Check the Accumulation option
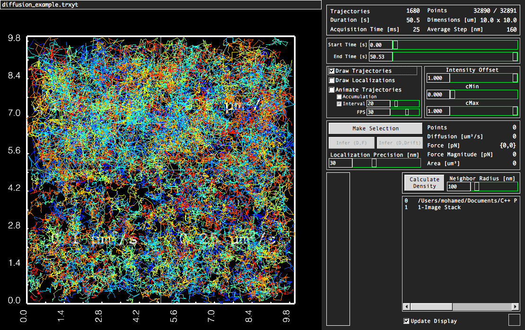Image resolution: width=525 pixels, height=330 pixels. (x=339, y=97)
